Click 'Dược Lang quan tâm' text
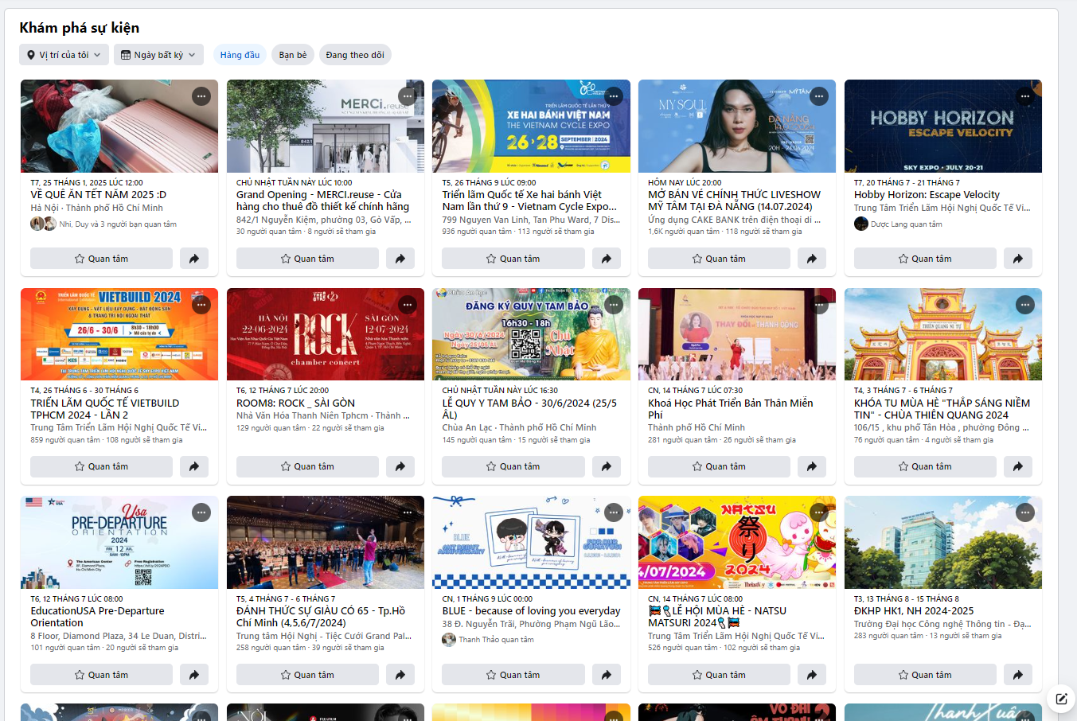Screen dimensions: 1077x721 point(906,224)
